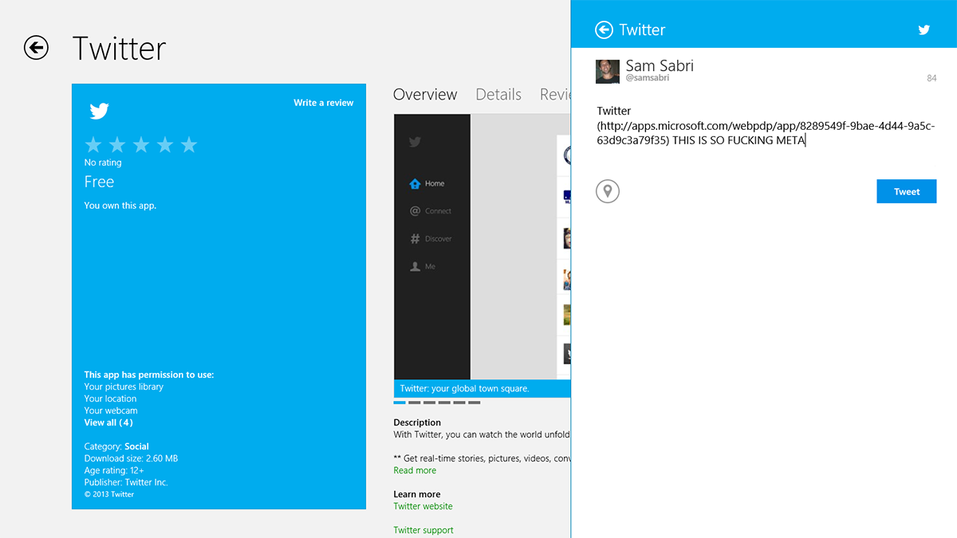Screen dimensions: 957x538
Task: Expand View all (4) permissions
Action: [x=108, y=422]
